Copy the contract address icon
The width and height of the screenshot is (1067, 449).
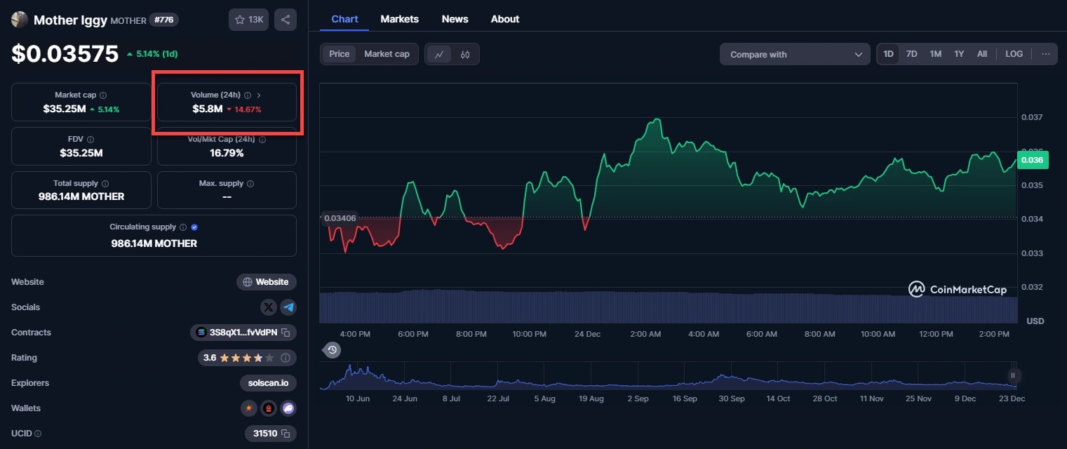(286, 333)
